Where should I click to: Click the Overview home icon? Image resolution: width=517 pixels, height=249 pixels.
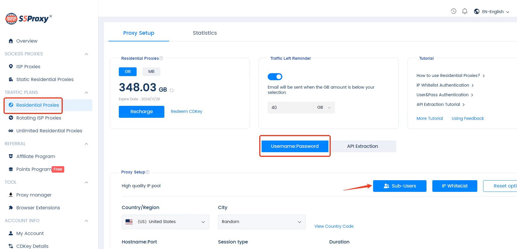(11, 41)
